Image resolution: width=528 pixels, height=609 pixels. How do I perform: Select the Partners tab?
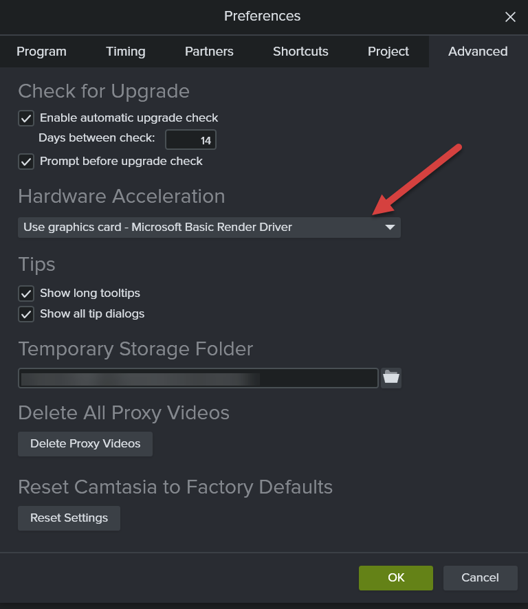tap(209, 52)
